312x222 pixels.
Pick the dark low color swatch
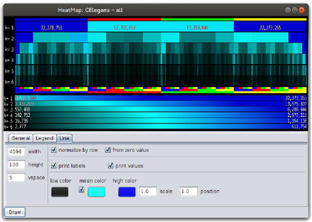[59, 192]
